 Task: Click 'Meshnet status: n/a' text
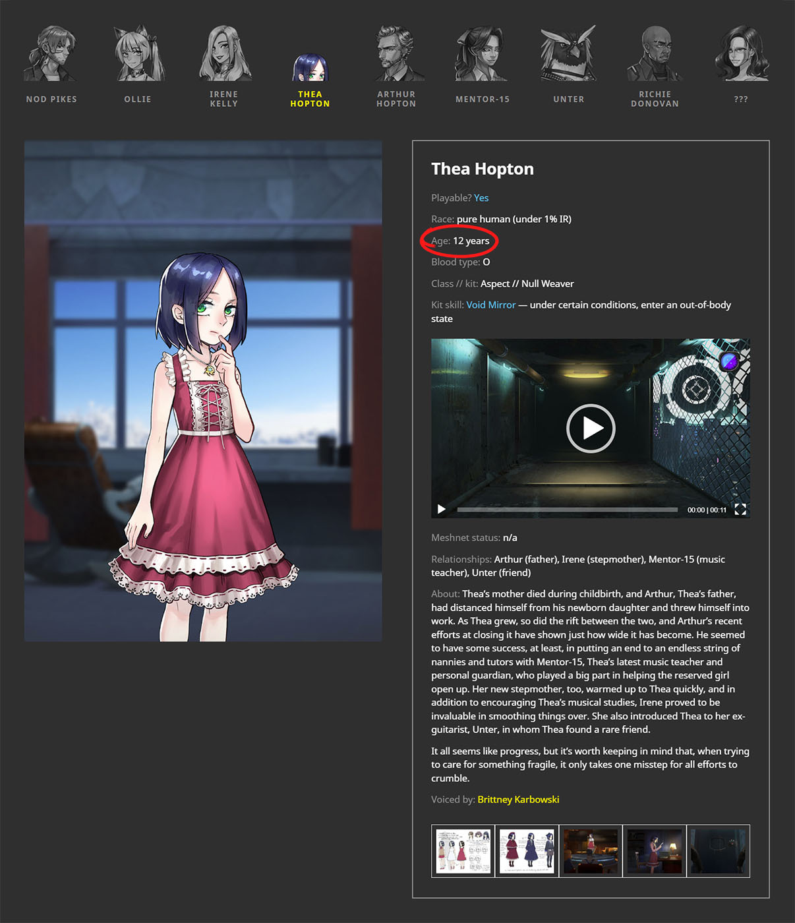pyautogui.click(x=474, y=537)
